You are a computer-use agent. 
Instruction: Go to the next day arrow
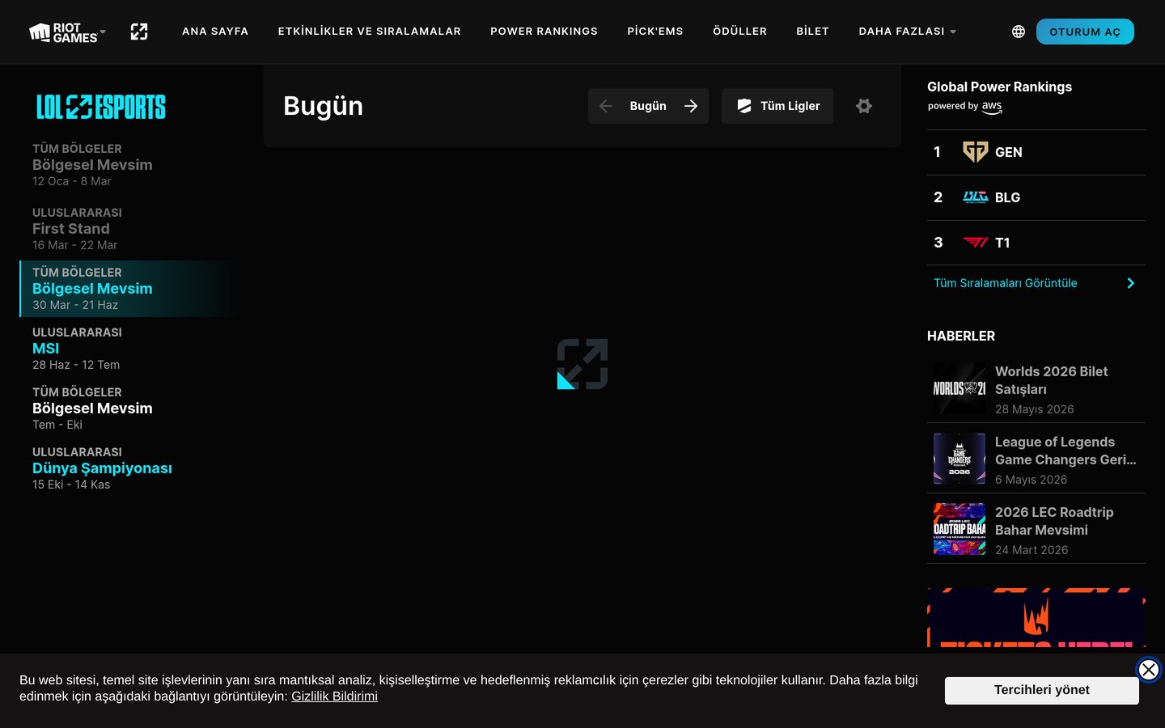point(691,106)
